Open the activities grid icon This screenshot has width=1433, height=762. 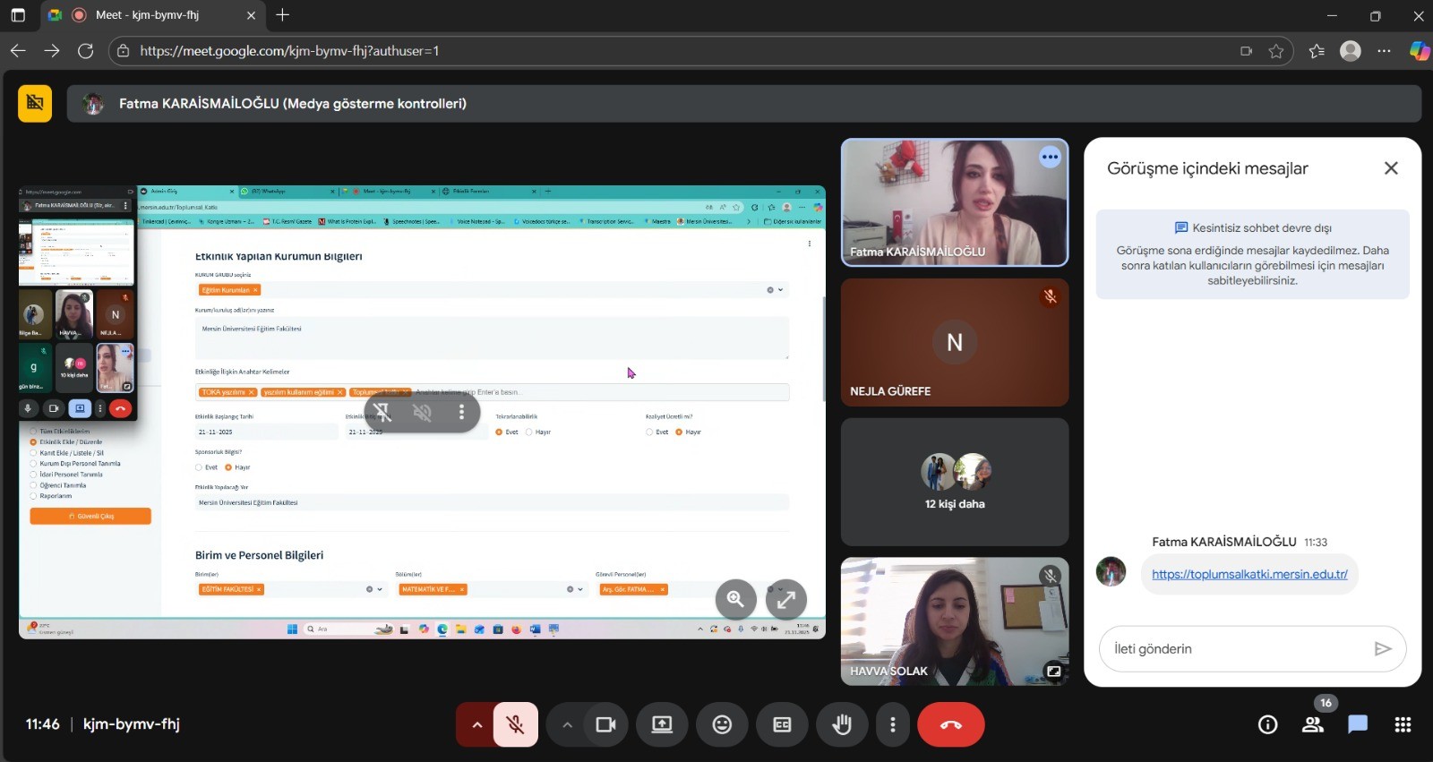[x=1403, y=724]
